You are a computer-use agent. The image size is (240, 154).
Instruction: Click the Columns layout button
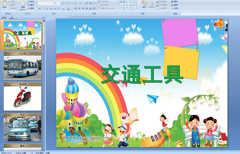pos(95,9)
